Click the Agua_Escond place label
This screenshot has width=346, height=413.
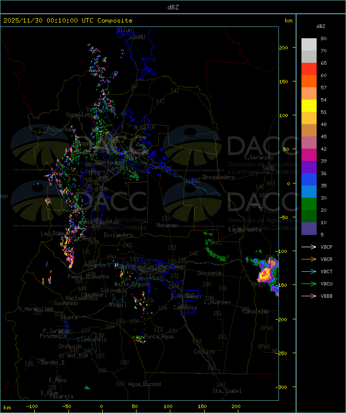[144, 384]
